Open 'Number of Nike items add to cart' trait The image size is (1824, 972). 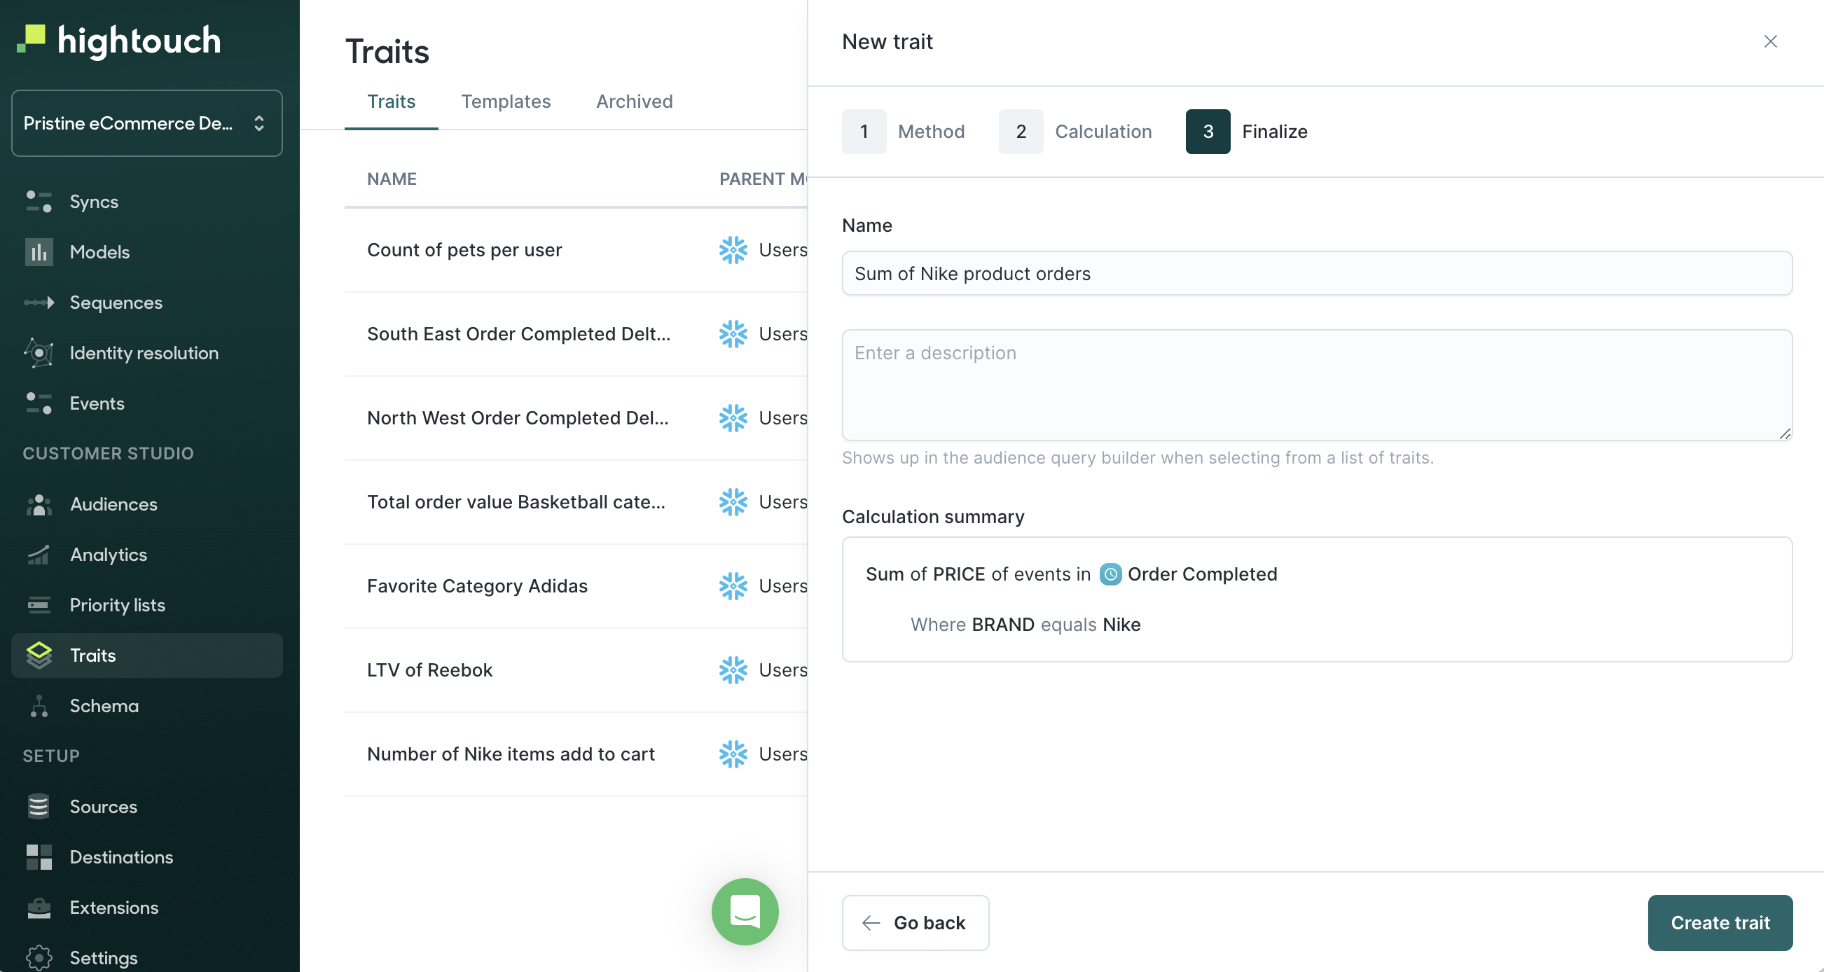click(x=511, y=755)
